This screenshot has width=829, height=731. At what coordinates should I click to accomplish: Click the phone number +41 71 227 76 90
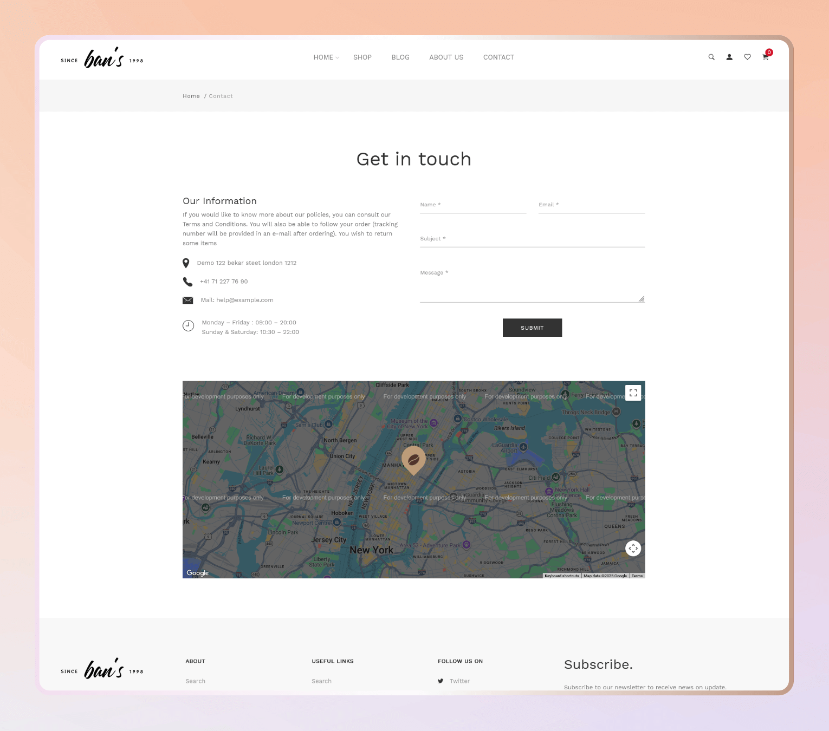coord(224,282)
